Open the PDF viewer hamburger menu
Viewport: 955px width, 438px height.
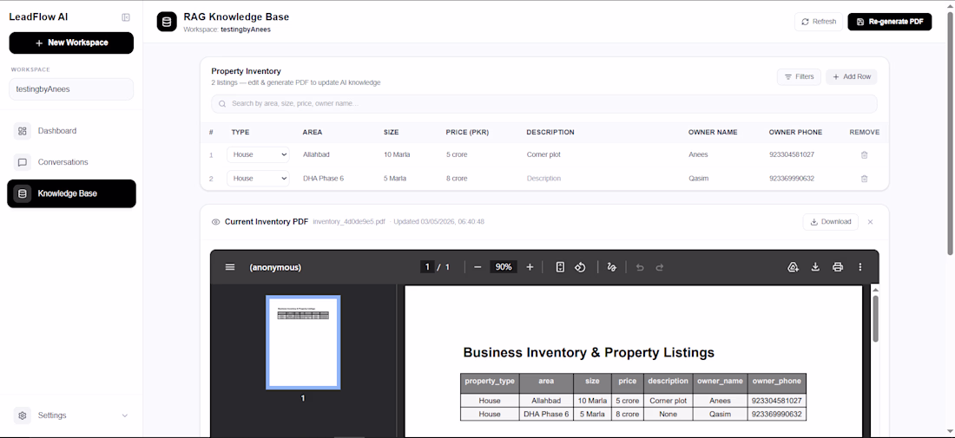click(x=229, y=267)
